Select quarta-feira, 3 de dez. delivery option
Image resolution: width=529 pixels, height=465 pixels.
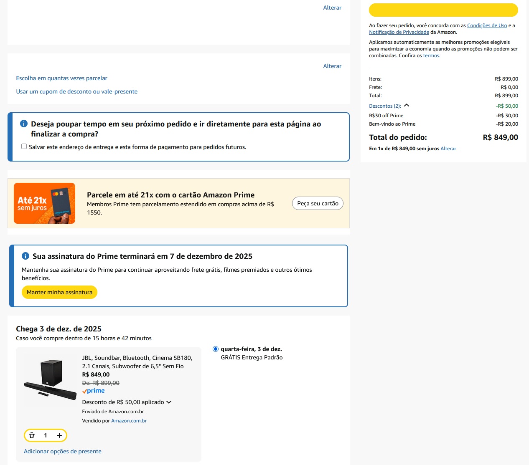(x=216, y=349)
